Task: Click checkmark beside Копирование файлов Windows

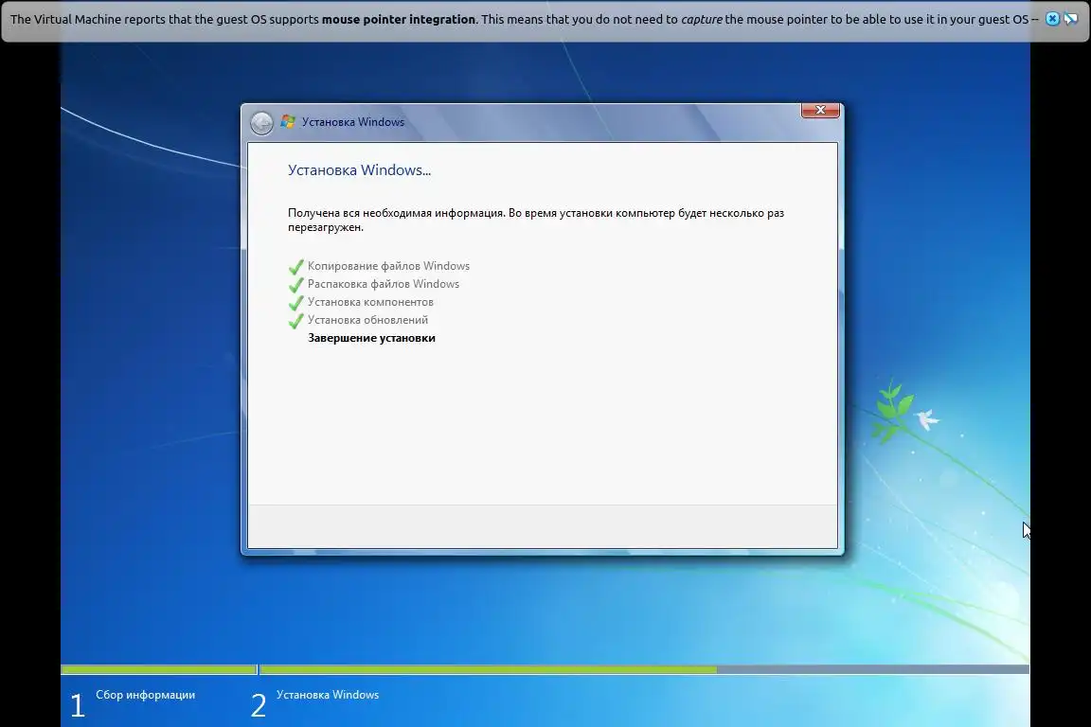Action: (296, 266)
